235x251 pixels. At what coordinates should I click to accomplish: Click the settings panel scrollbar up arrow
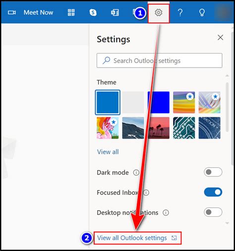point(227,76)
